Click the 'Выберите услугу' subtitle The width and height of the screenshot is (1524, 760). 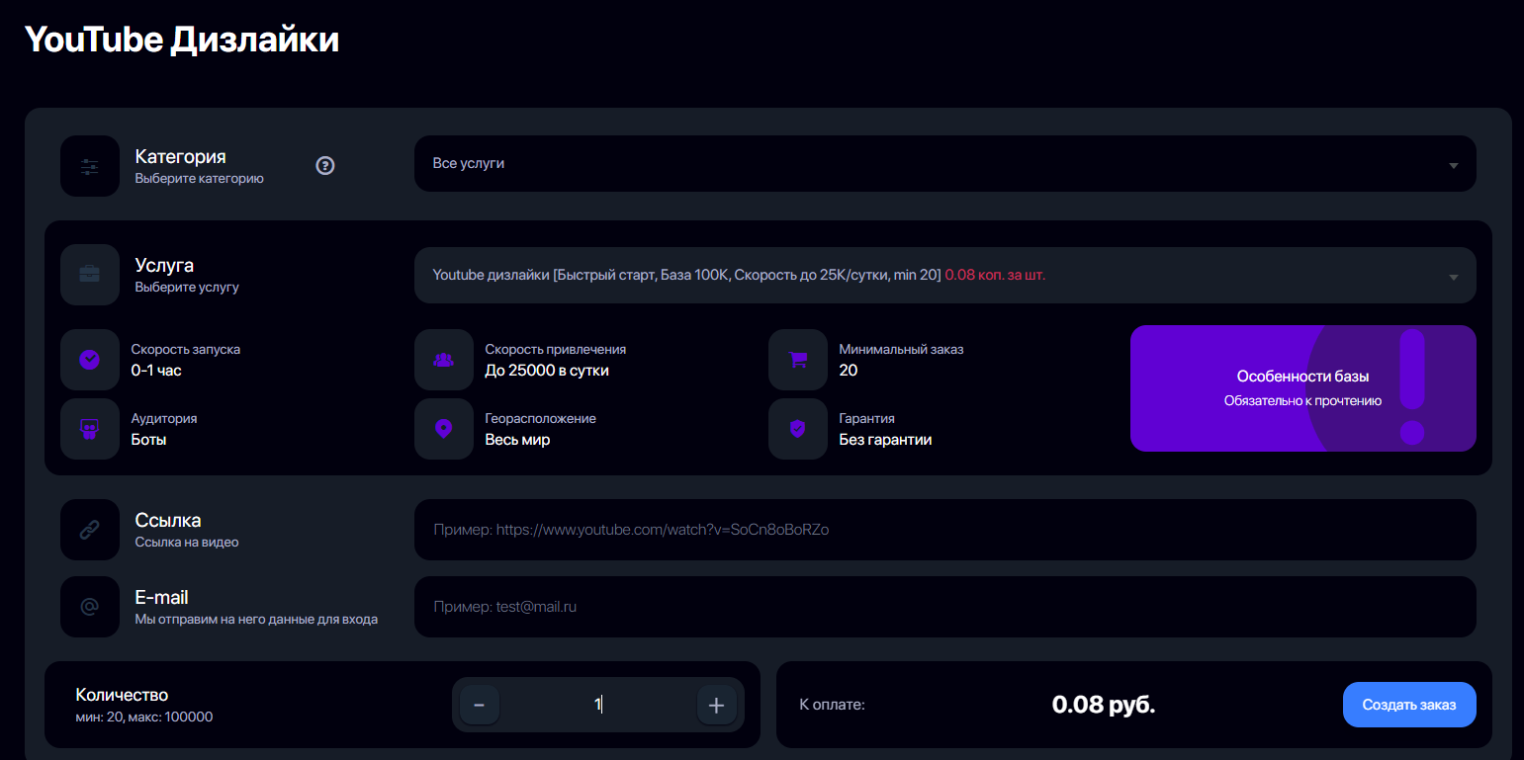(x=187, y=288)
